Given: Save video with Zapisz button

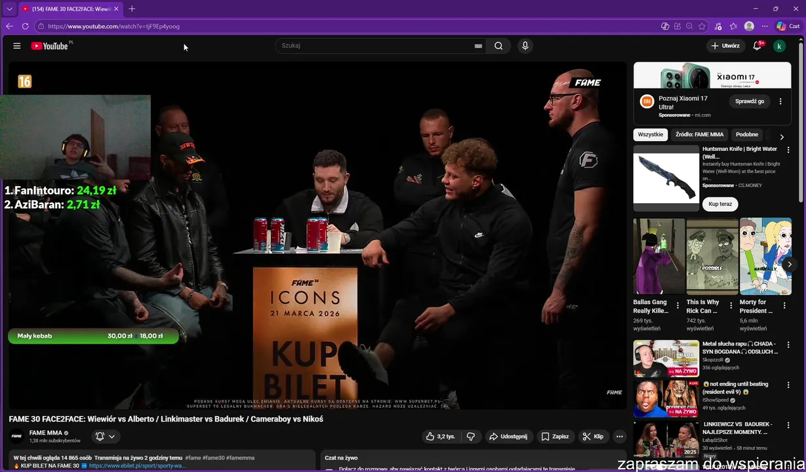Looking at the screenshot, I should (554, 436).
